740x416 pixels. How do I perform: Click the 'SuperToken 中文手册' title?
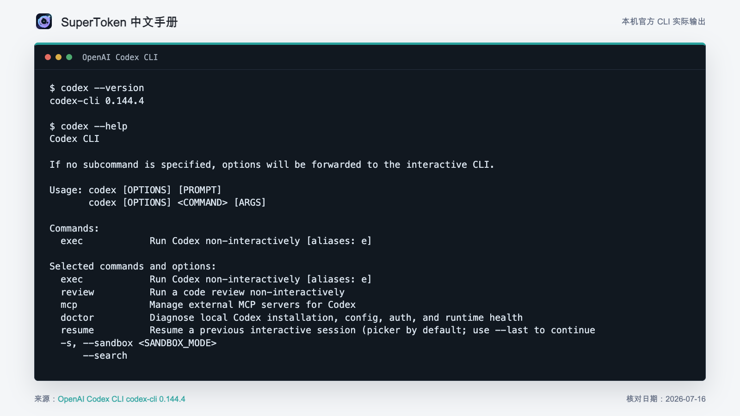tap(119, 22)
